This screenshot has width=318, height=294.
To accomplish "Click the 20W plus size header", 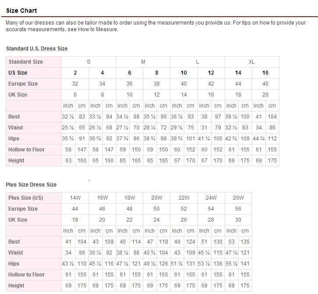I will coord(157,198).
